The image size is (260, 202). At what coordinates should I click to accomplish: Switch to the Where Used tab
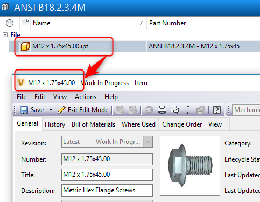click(138, 124)
